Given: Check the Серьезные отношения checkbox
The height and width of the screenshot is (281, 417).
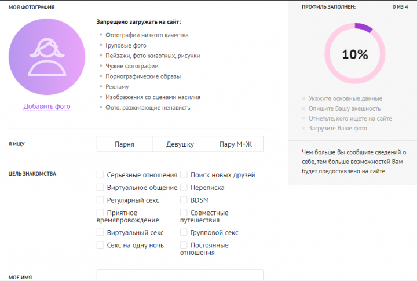Looking at the screenshot, I should [x=100, y=174].
